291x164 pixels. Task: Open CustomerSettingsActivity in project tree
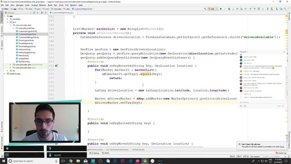pos(29,37)
